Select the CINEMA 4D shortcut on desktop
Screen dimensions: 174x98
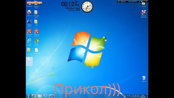click(29, 23)
